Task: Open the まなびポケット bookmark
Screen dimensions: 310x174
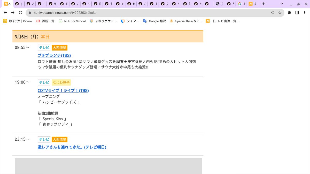Action: (x=103, y=21)
